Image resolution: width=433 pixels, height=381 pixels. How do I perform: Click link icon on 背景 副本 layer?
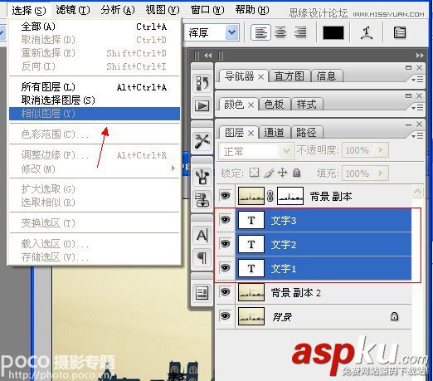pyautogui.click(x=270, y=196)
